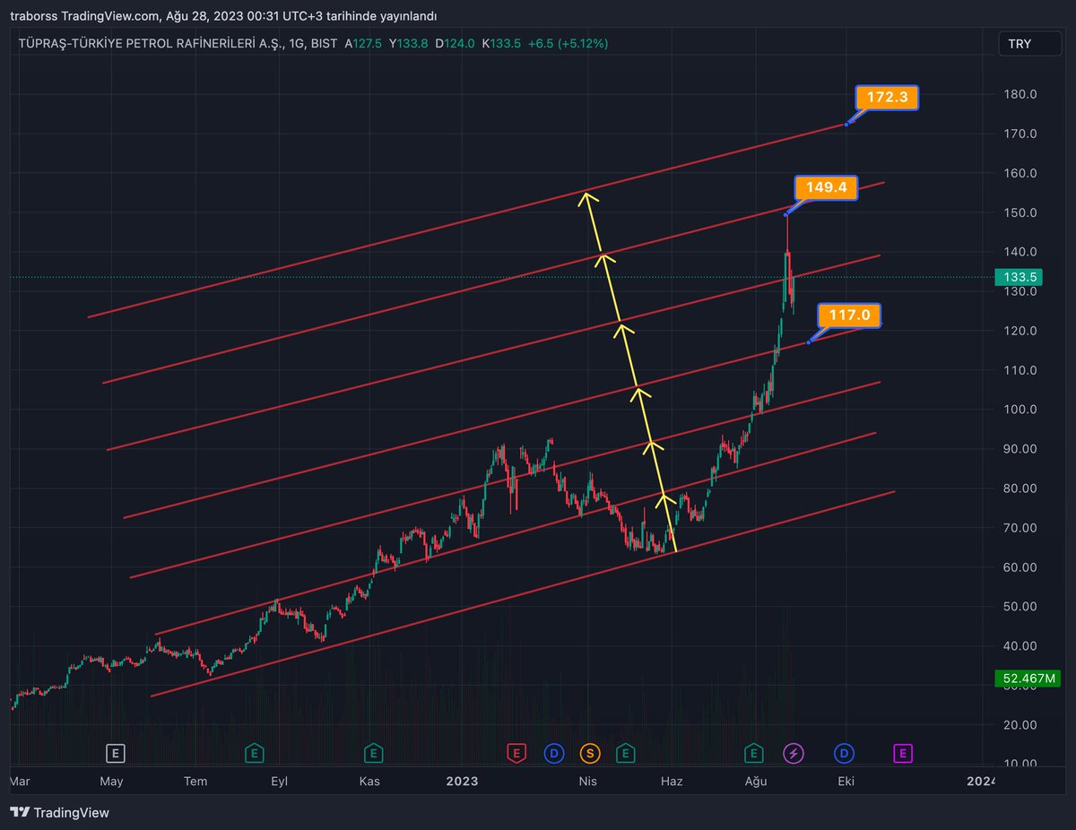Click the Mar time axis label
The image size is (1076, 830).
pyautogui.click(x=20, y=782)
